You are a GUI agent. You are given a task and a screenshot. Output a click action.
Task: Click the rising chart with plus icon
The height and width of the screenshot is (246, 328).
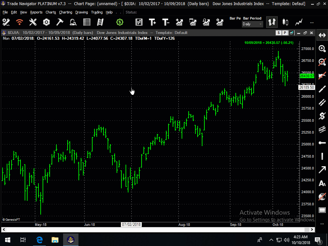point(179,22)
